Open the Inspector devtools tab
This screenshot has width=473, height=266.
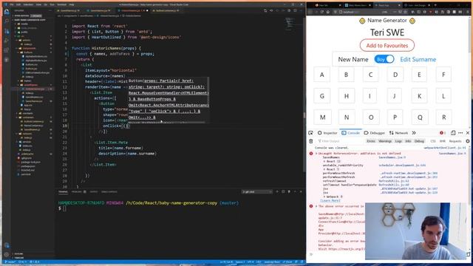pos(327,133)
